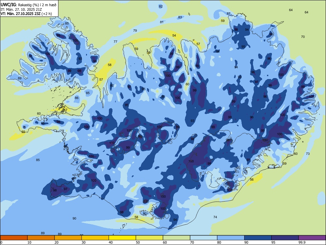
Task: Click the humidity value '54' in the yellow band
Action: click(174, 36)
